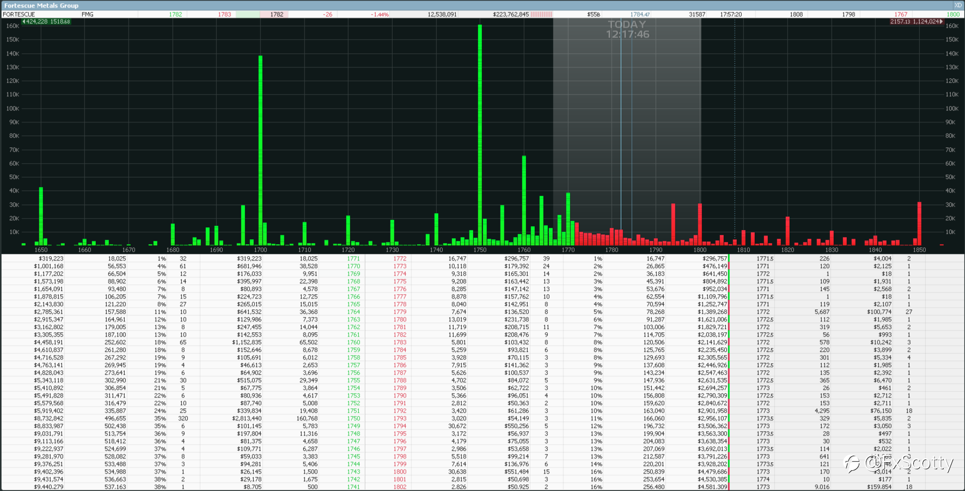Viewport: 965px width, 491px height.
Task: Click the -1.44% percent change value
Action: coord(380,15)
